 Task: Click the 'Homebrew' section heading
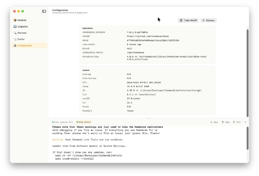pyautogui.click(x=87, y=28)
